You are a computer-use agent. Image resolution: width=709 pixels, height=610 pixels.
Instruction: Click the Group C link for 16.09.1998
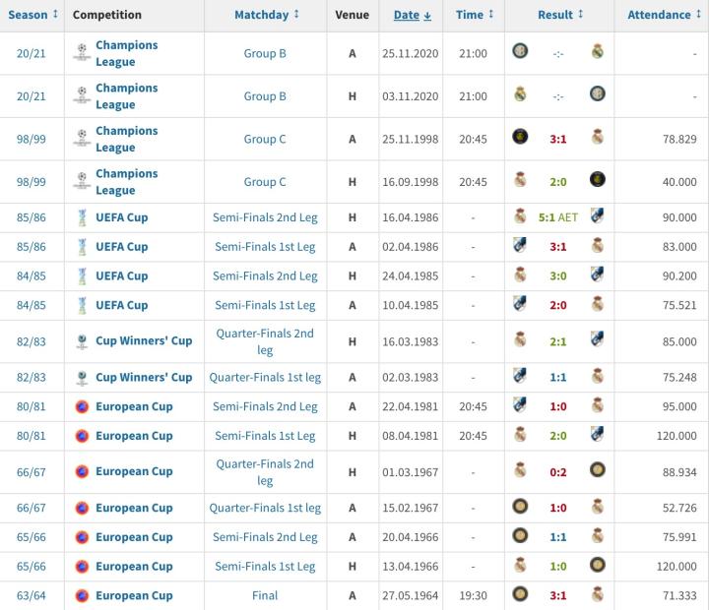tap(265, 181)
